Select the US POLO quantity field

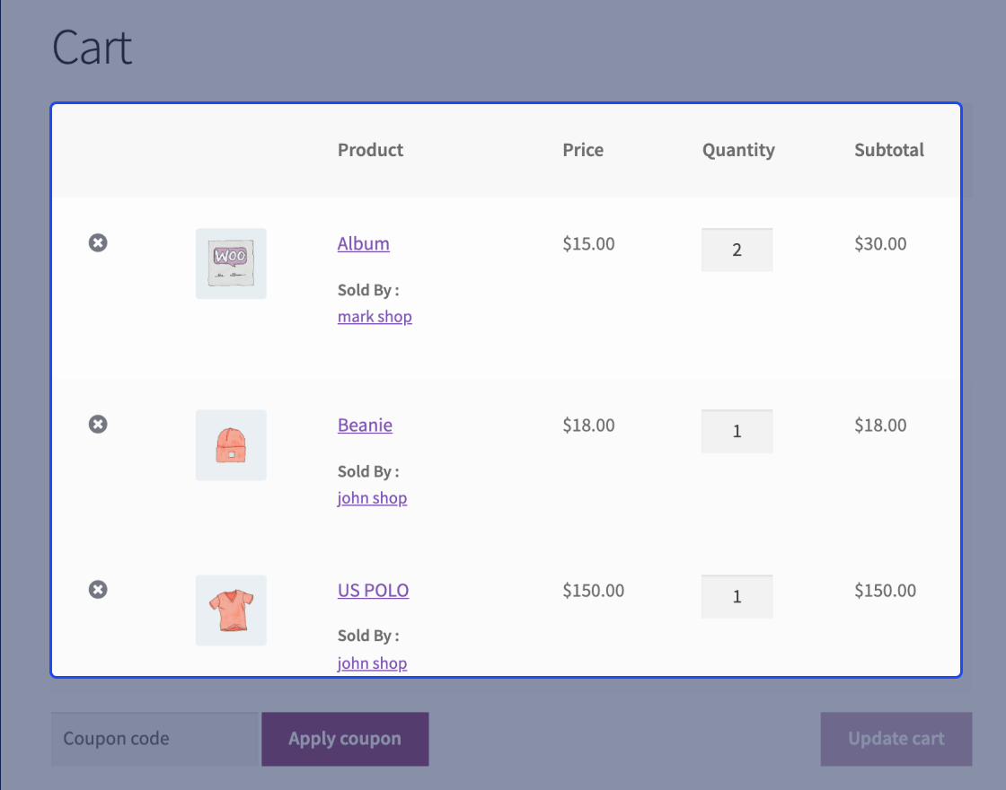[737, 596]
